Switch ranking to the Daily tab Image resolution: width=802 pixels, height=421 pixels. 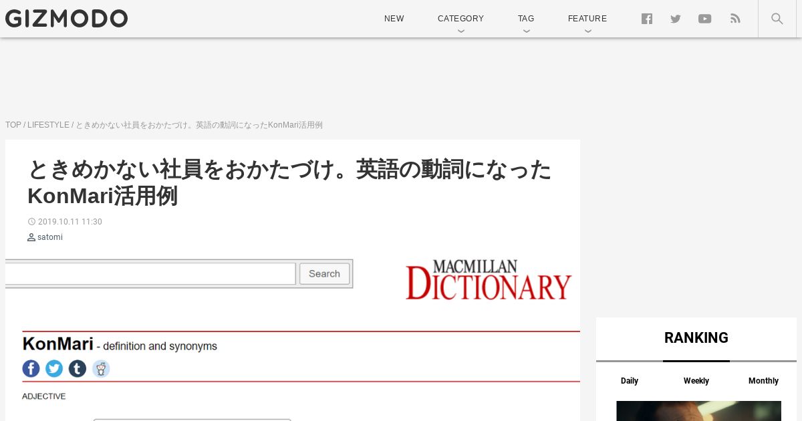(630, 381)
